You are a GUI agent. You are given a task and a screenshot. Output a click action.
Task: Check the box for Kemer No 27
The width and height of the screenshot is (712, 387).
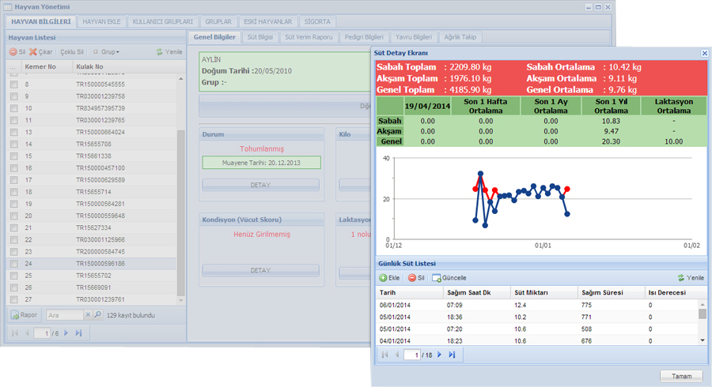(14, 299)
